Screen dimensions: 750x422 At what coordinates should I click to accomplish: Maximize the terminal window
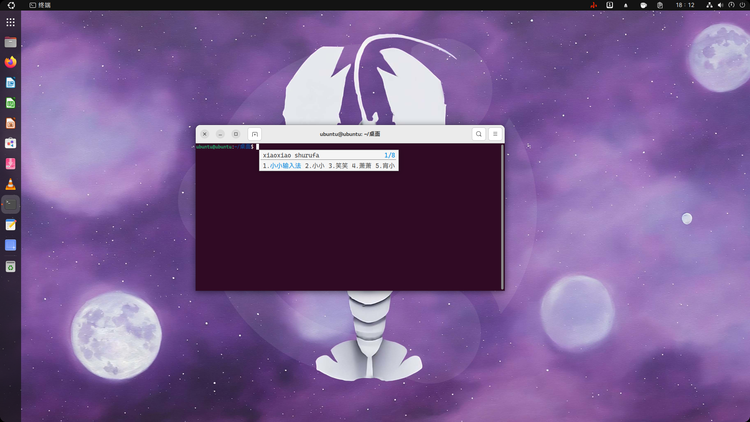pos(236,134)
